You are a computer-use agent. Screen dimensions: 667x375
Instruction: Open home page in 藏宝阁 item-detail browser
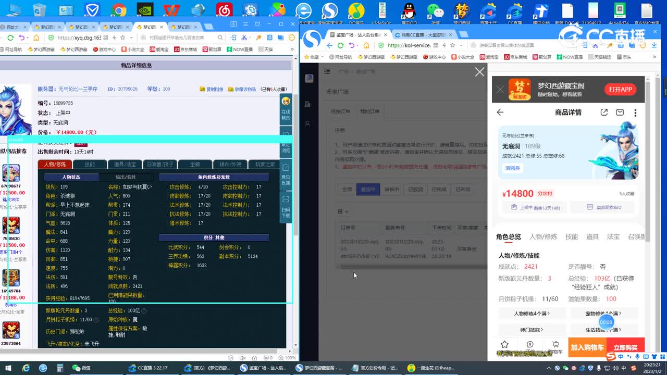click(36, 37)
